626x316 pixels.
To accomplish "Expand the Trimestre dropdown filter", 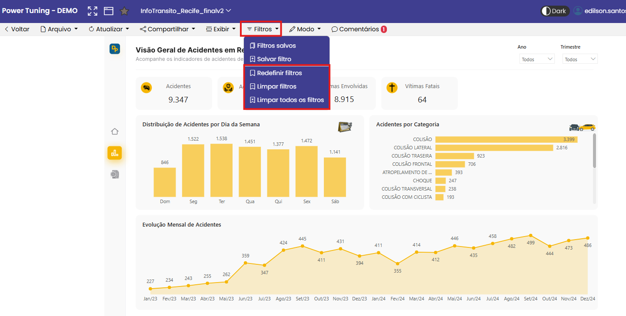I will [580, 59].
